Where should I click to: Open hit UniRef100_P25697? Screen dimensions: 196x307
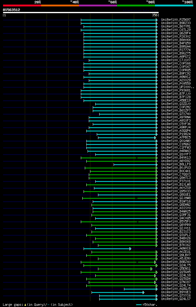[176, 20]
